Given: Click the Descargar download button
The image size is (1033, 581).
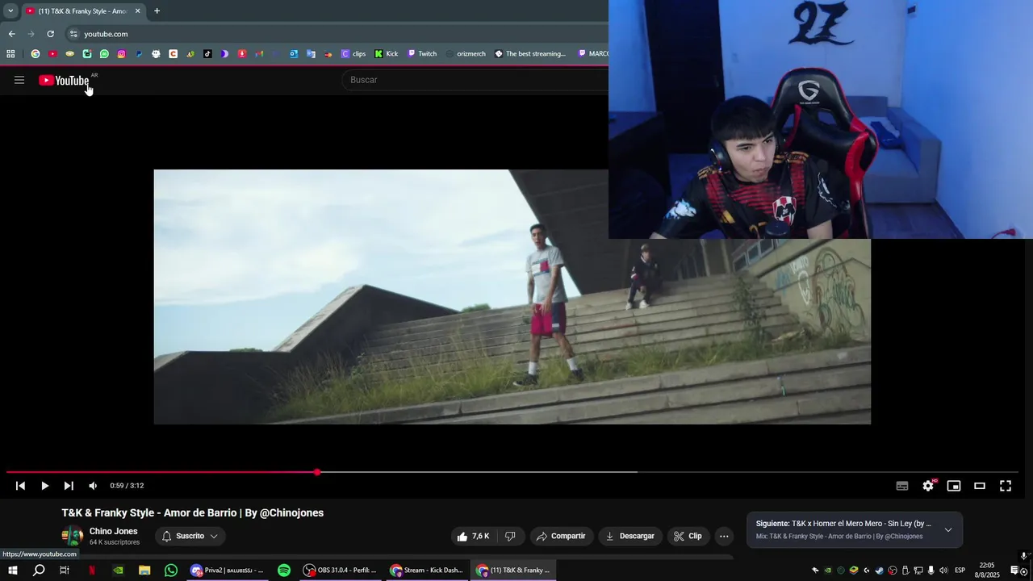Looking at the screenshot, I should click(630, 536).
